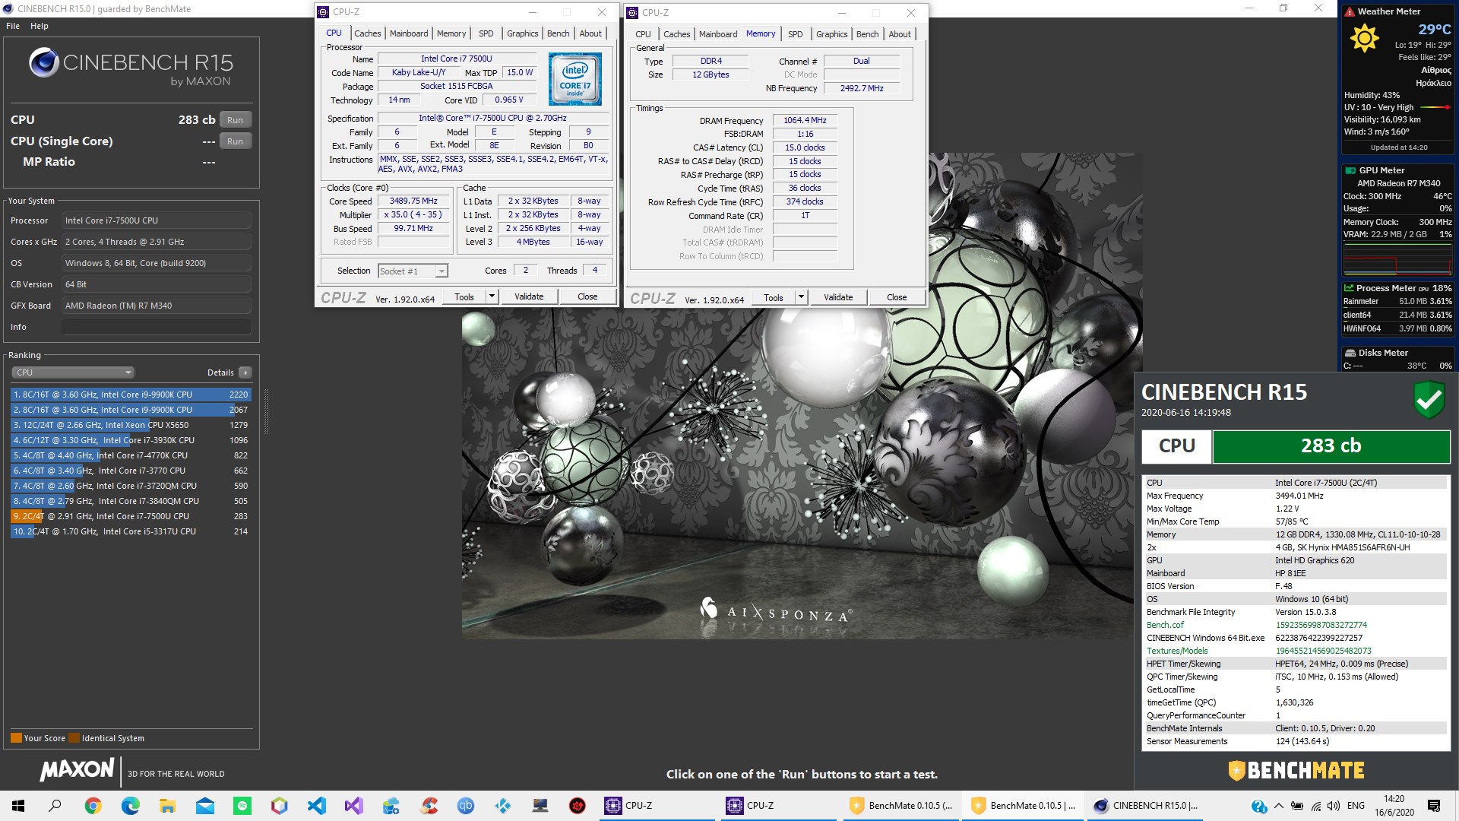Open File Explorer from the taskbar
Image resolution: width=1459 pixels, height=821 pixels.
[167, 806]
